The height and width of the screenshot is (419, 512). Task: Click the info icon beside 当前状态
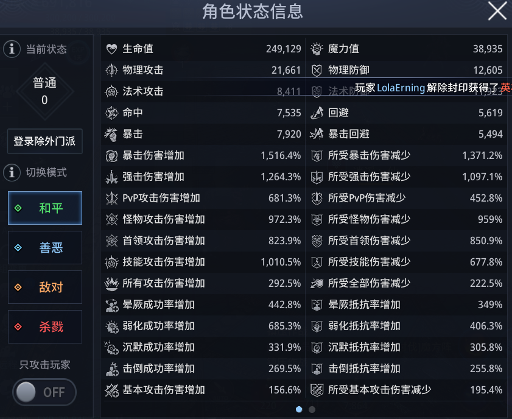tap(12, 49)
